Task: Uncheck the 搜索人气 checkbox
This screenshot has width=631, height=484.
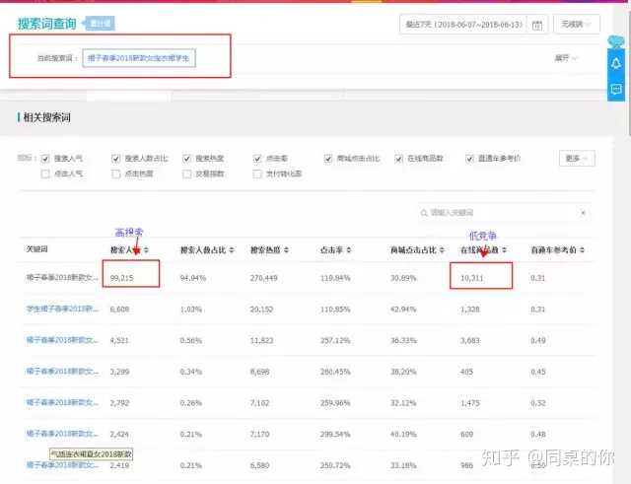Action: [x=45, y=158]
